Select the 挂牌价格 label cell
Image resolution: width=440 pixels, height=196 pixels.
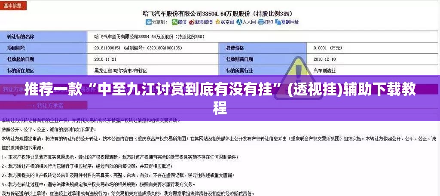263,48
